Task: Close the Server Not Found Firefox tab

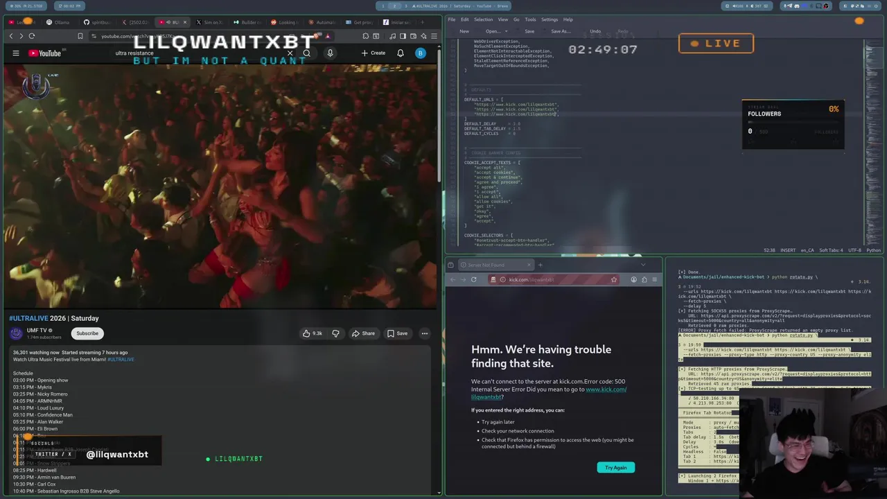Action: click(x=529, y=265)
